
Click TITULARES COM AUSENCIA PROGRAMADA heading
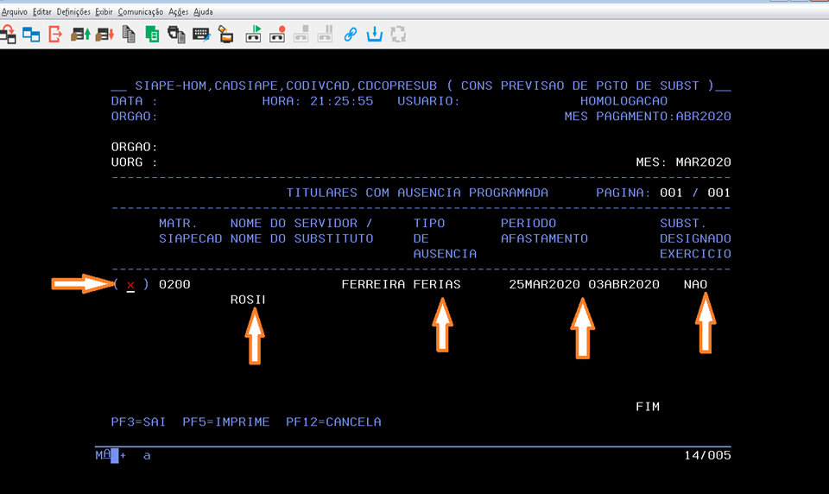click(417, 193)
